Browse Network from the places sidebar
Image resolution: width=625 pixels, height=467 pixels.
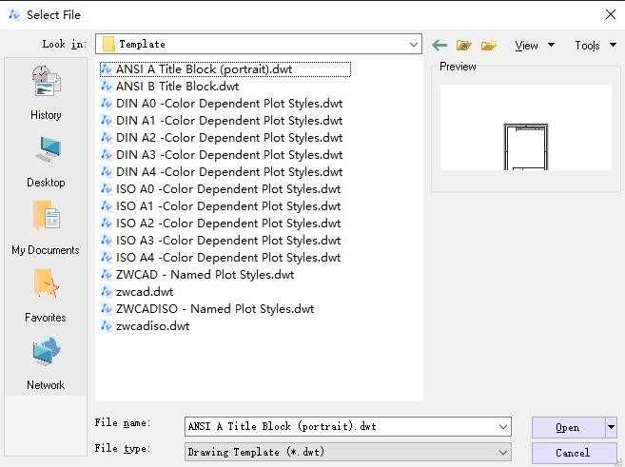tap(45, 363)
